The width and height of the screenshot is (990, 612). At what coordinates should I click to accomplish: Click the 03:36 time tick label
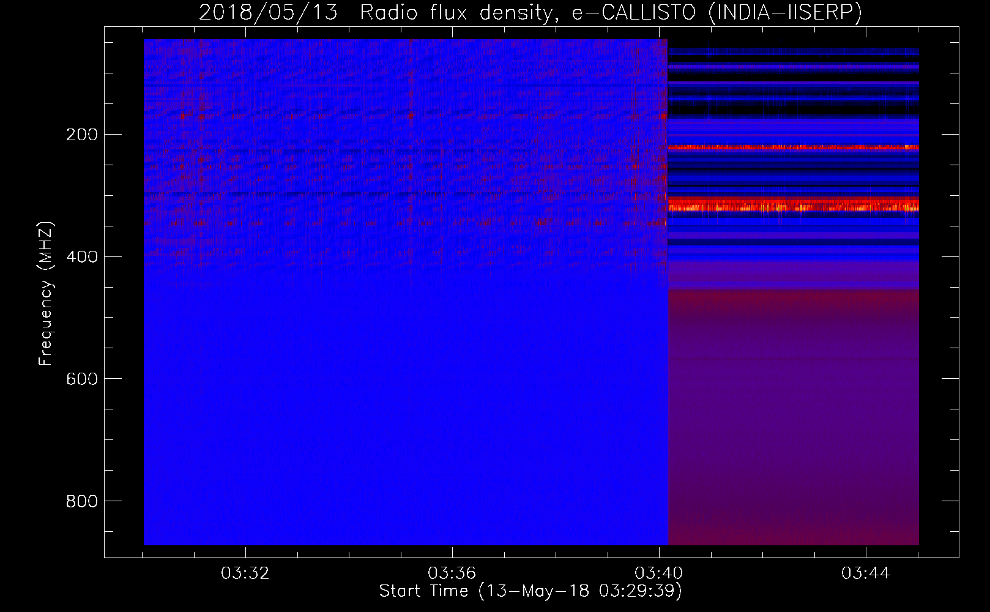tap(452, 573)
